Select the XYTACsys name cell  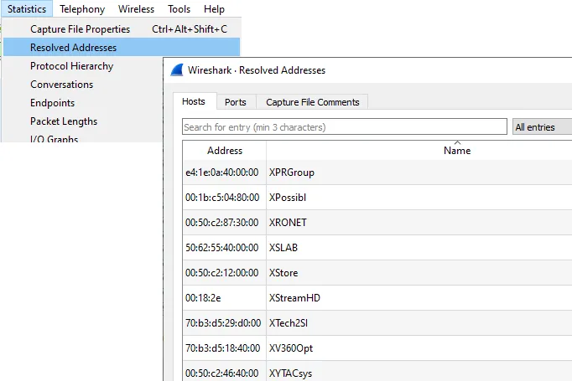(x=419, y=372)
